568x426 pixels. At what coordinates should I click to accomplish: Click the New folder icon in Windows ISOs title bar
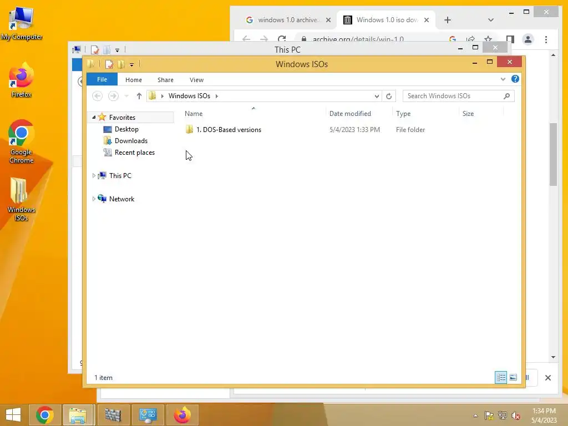[x=121, y=64]
